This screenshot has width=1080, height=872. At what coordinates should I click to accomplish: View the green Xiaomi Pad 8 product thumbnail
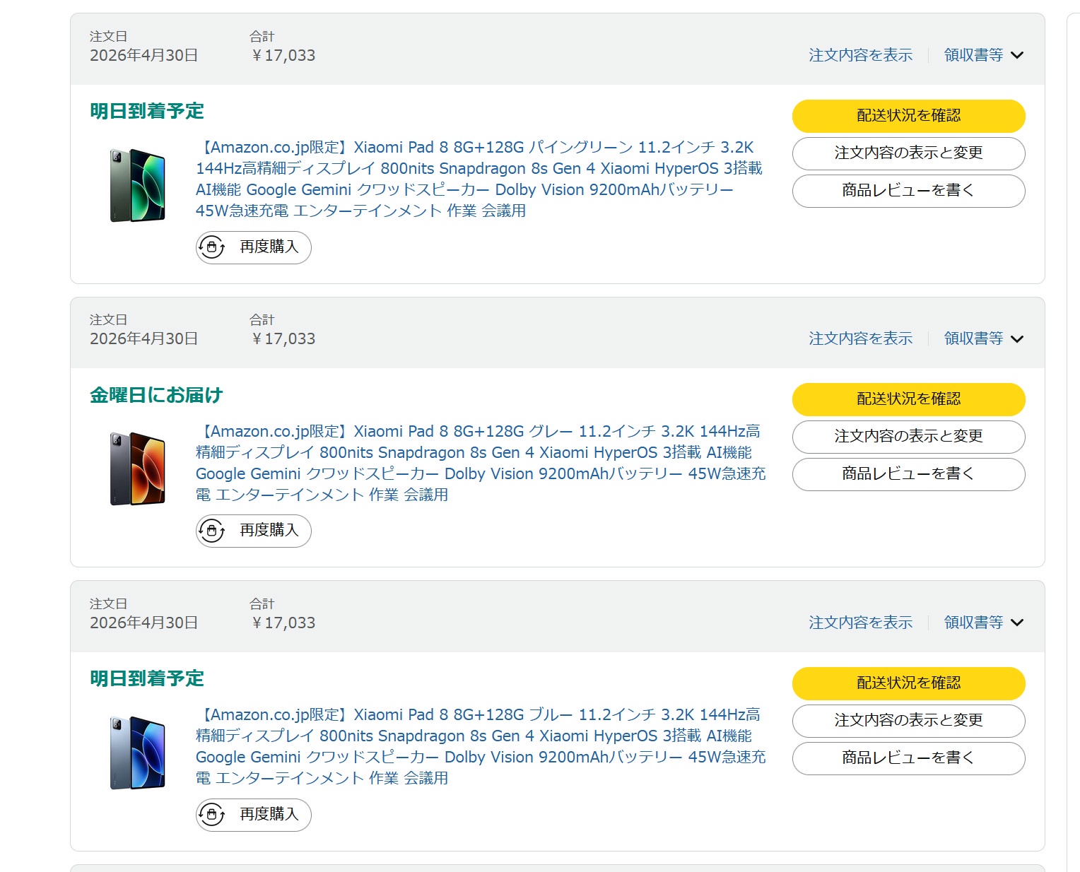tap(138, 185)
